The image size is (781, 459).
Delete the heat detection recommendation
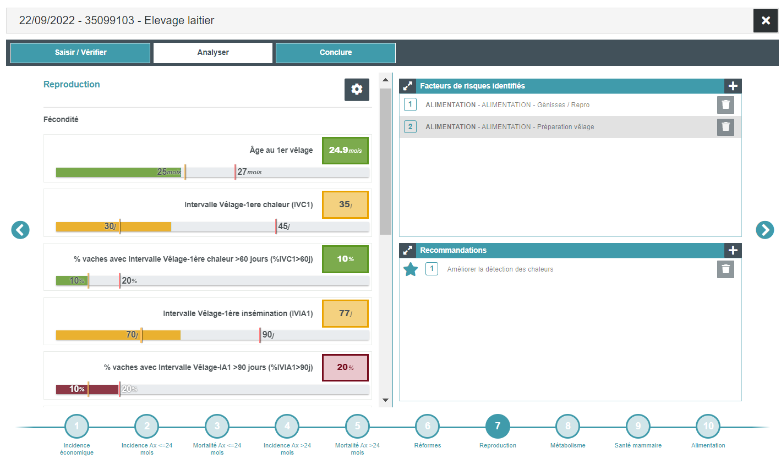coord(725,269)
